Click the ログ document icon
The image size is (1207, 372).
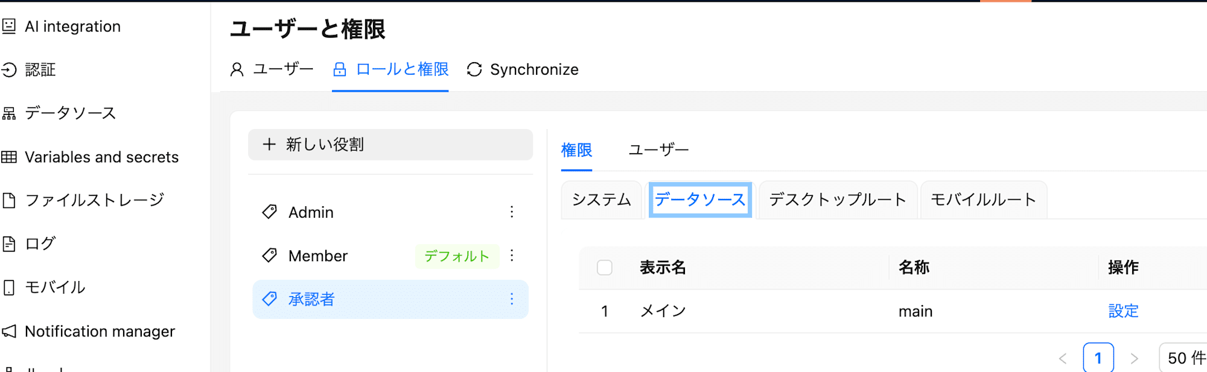(9, 244)
